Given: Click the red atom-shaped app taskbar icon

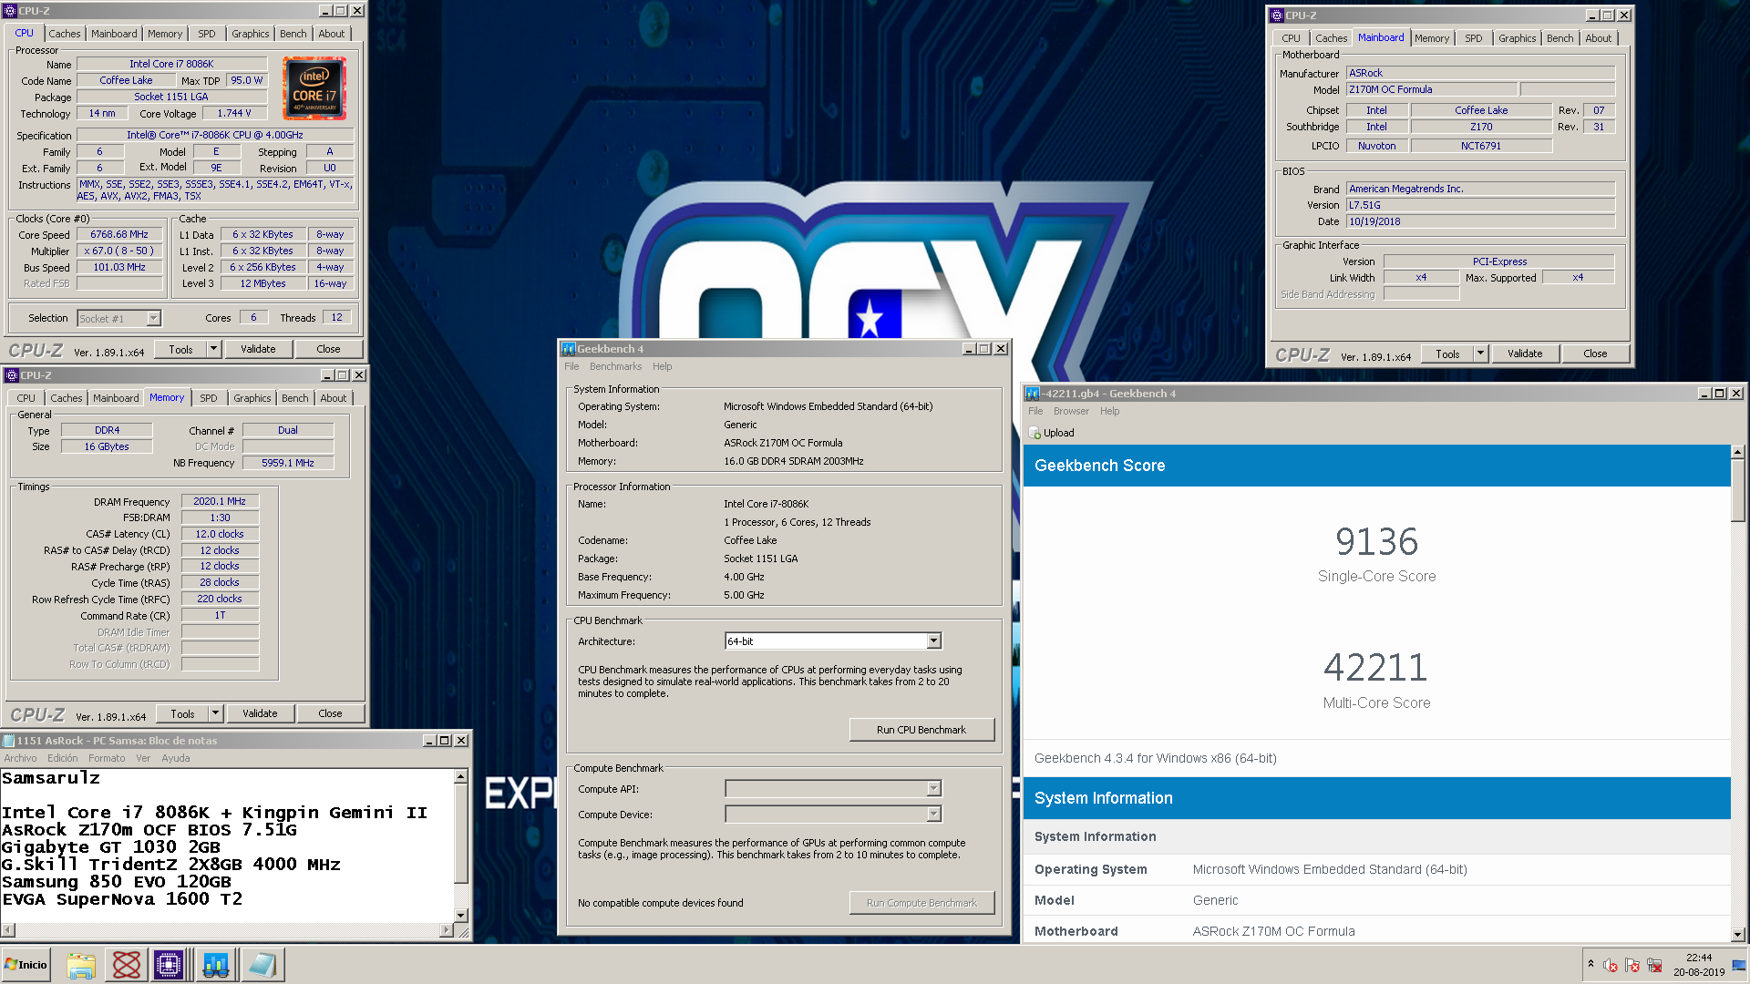Looking at the screenshot, I should pos(126,965).
